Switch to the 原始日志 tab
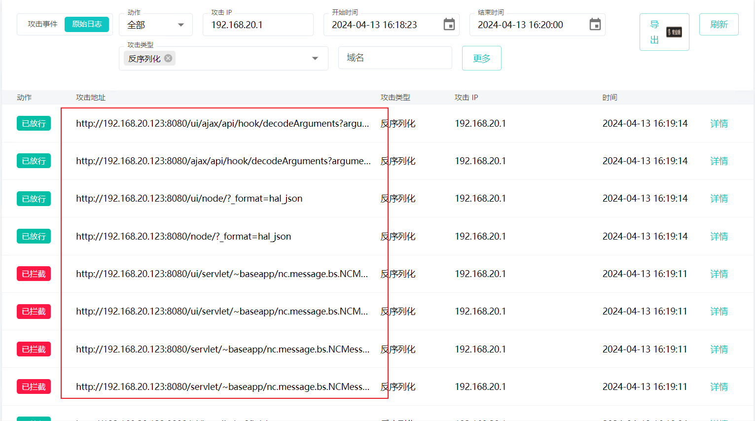 [87, 24]
